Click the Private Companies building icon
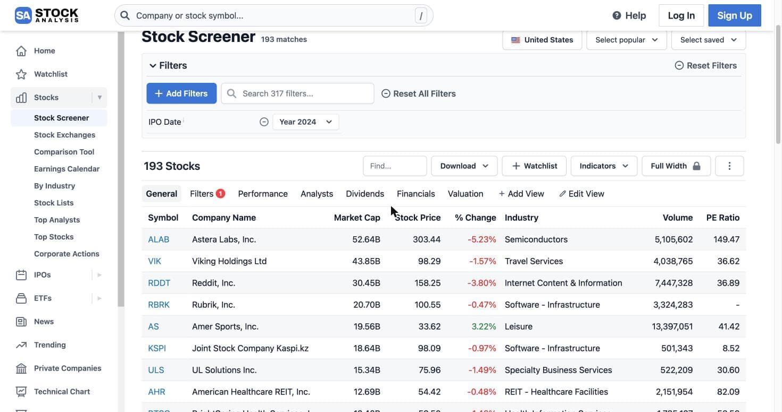The image size is (782, 412). 21,368
